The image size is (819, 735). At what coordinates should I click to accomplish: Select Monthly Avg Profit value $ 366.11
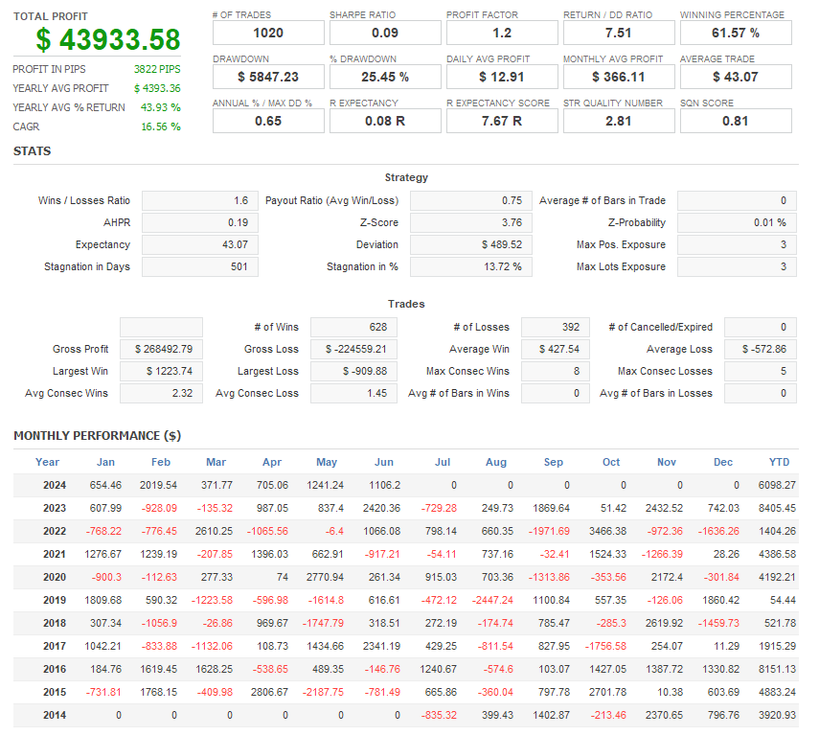click(x=619, y=77)
